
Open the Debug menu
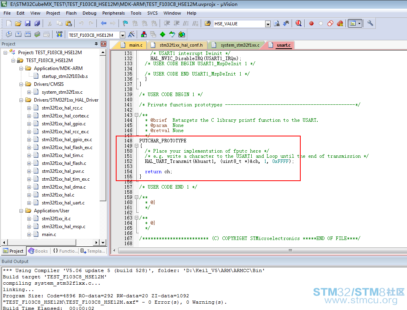tap(89, 13)
